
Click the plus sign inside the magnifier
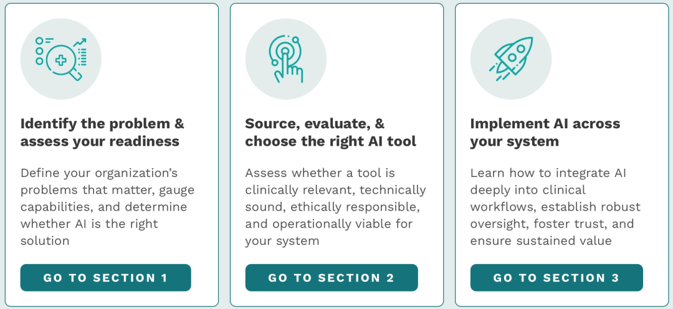[x=61, y=60]
